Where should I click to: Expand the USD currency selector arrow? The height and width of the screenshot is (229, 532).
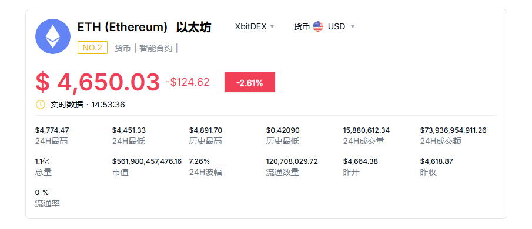pyautogui.click(x=353, y=27)
